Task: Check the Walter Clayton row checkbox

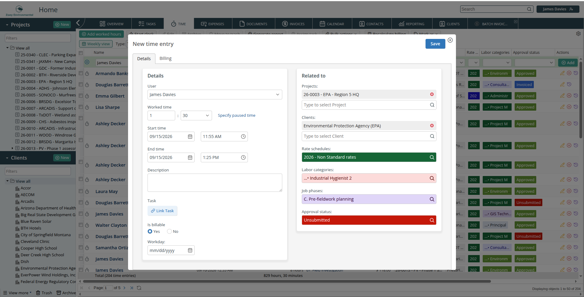Action: coord(81,225)
